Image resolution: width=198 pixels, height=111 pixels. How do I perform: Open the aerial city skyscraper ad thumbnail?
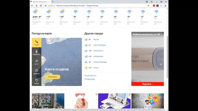(48, 101)
